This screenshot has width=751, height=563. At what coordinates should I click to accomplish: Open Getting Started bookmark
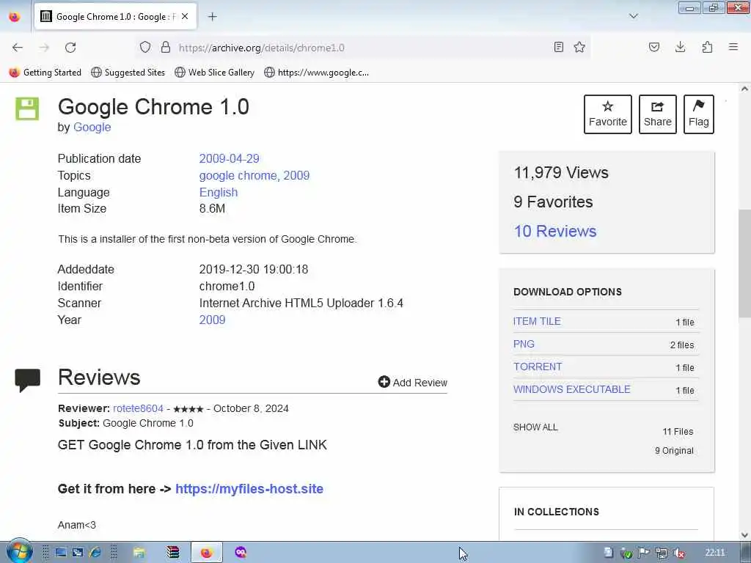(x=45, y=73)
